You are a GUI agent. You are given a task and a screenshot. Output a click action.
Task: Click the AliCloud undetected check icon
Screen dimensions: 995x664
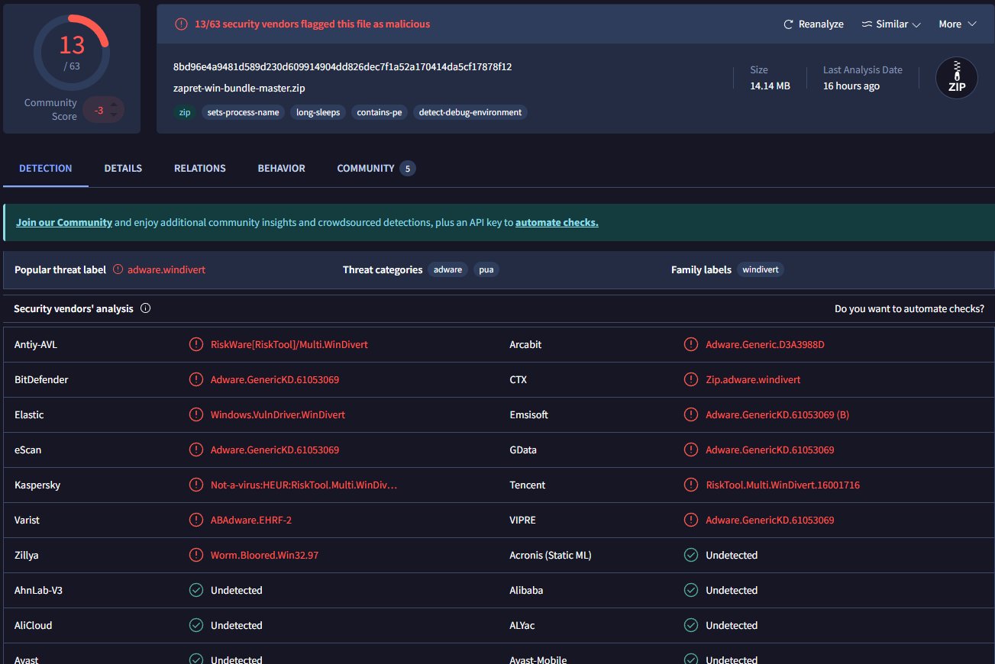[196, 626]
